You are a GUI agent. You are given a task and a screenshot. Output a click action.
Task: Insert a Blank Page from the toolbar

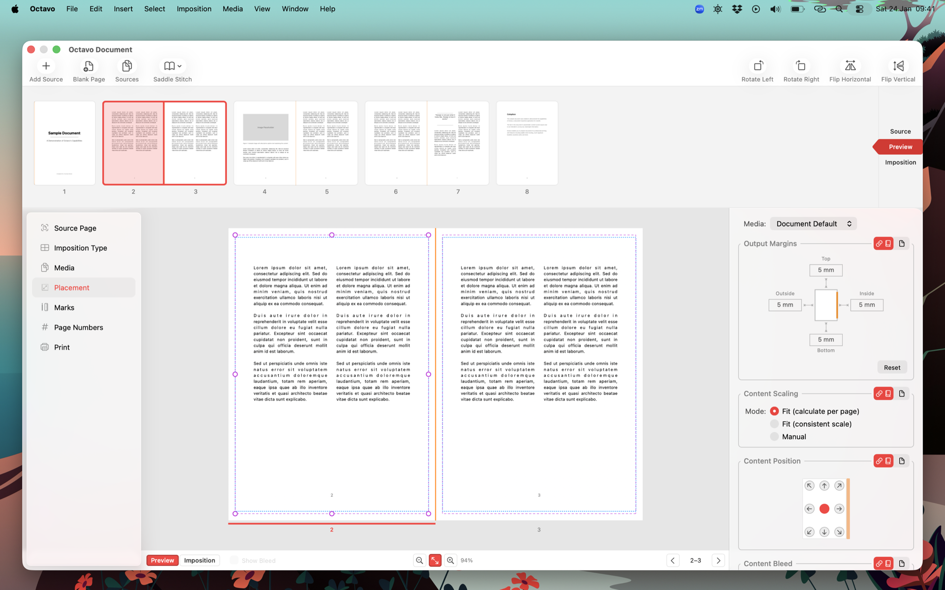(x=89, y=66)
